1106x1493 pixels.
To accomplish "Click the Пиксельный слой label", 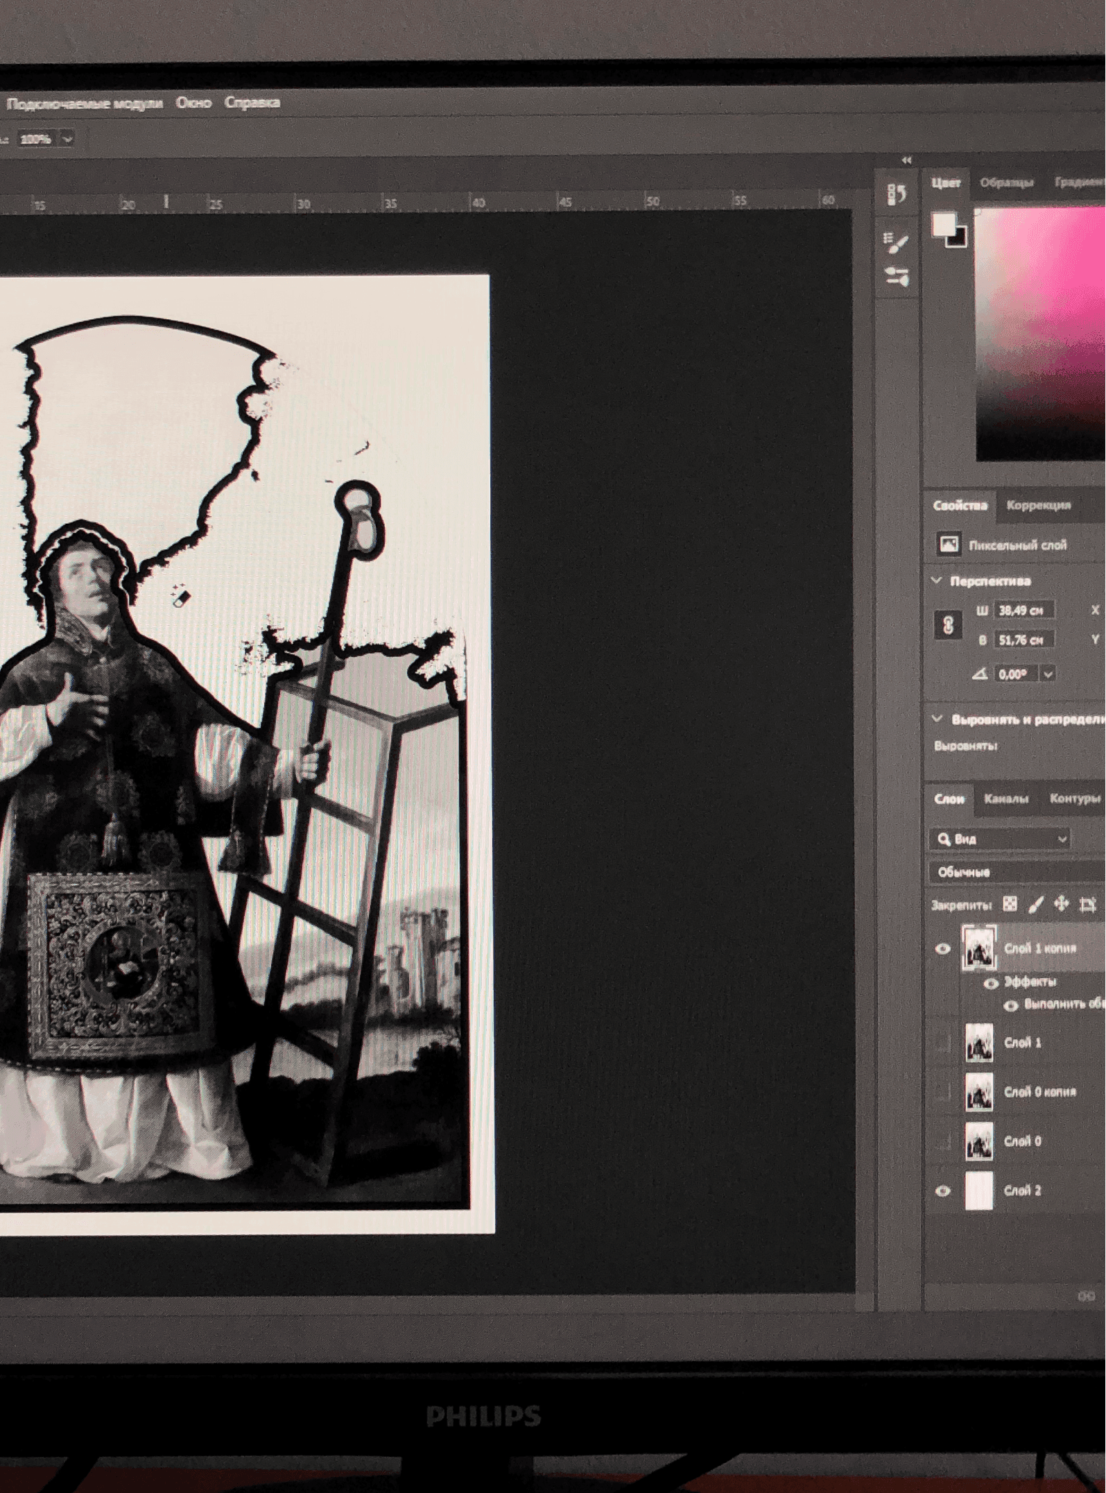I will (x=1018, y=545).
